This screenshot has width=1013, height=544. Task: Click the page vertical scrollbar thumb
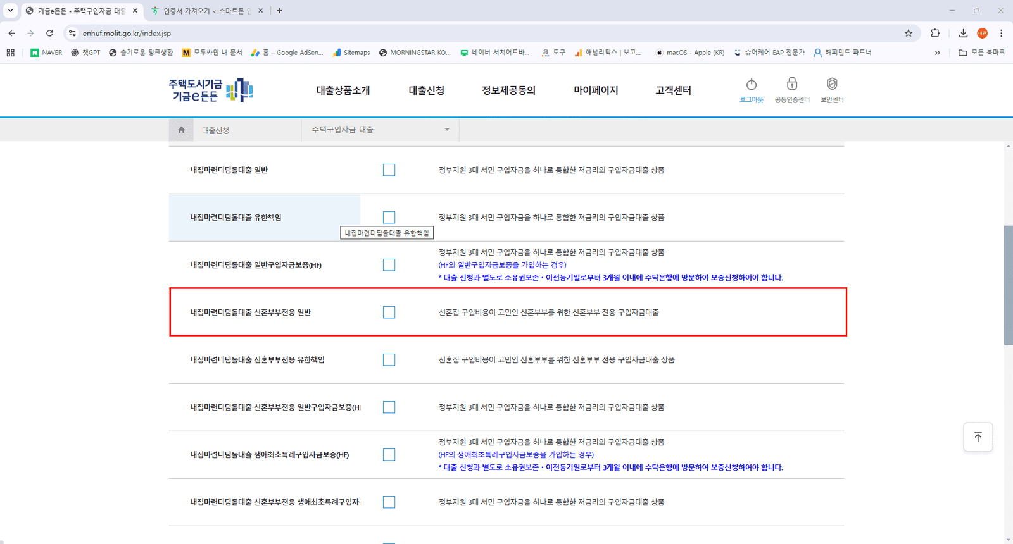[x=1008, y=285]
